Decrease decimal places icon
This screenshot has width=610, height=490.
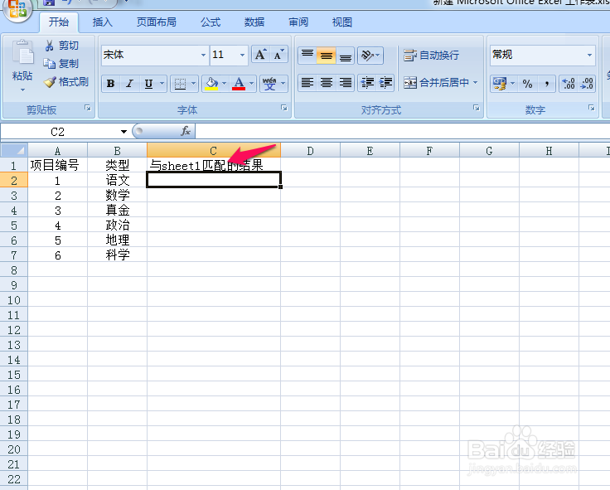tap(587, 83)
